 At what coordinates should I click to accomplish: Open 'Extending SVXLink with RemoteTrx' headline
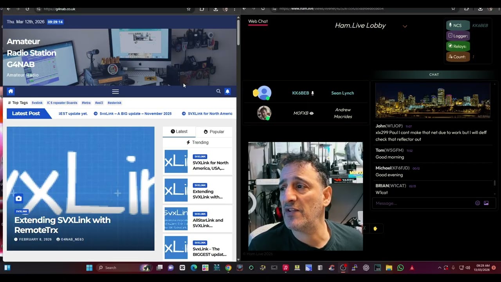pyautogui.click(x=62, y=225)
